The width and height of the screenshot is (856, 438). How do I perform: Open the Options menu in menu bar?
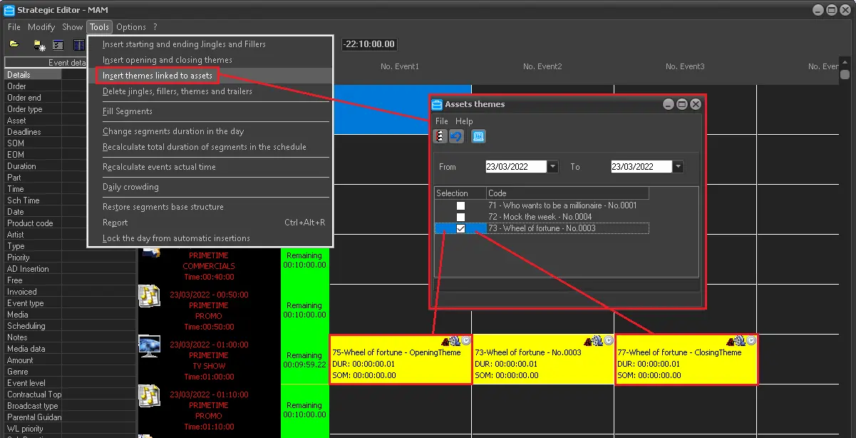click(x=131, y=27)
